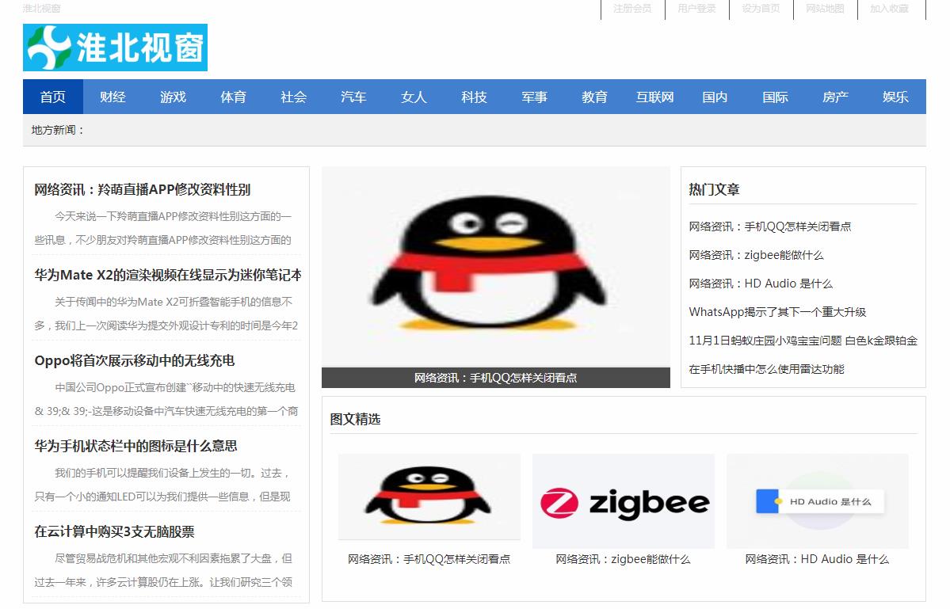The image size is (950, 609).
Task: Go to the 游戏 section
Action: (174, 97)
